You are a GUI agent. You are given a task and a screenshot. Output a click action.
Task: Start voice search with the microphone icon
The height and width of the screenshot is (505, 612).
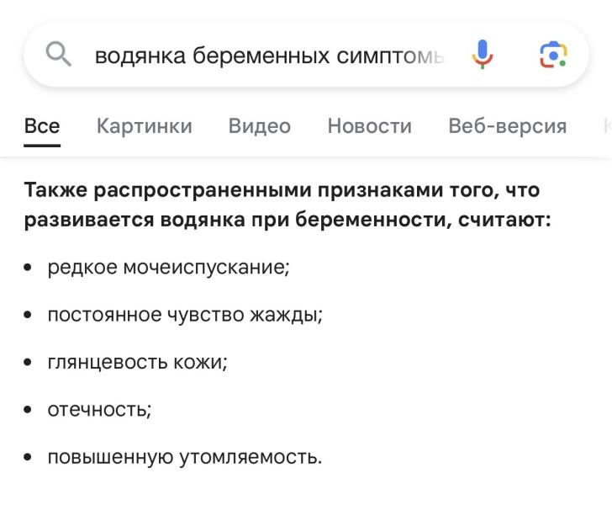(482, 56)
